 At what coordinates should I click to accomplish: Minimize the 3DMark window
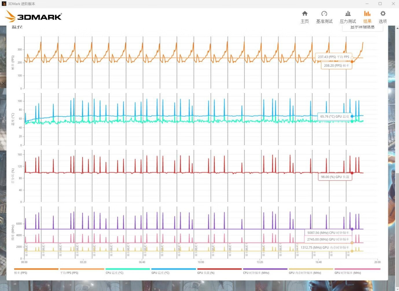367,4
